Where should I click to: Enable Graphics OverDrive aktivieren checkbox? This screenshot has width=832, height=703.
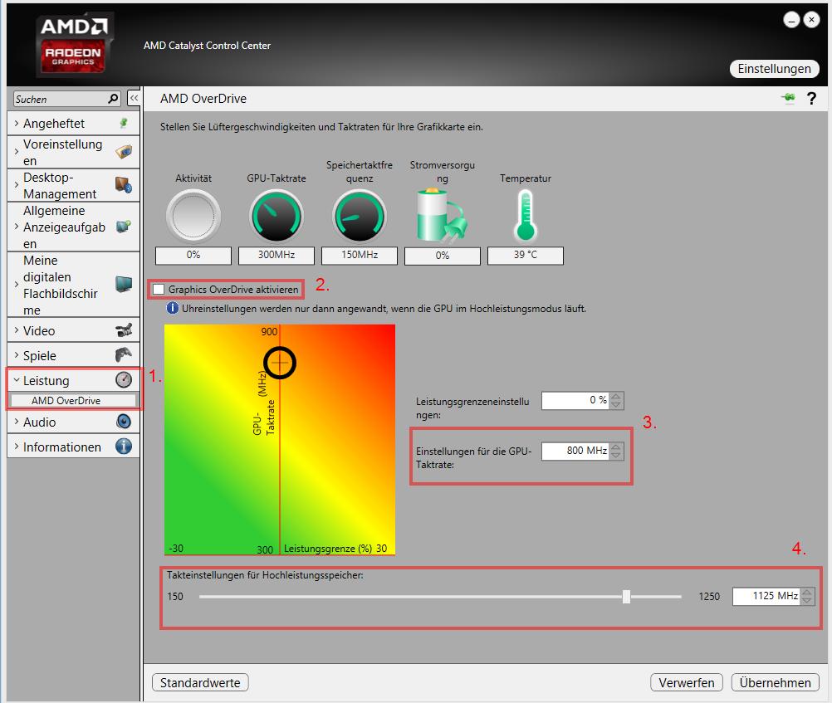pyautogui.click(x=158, y=289)
